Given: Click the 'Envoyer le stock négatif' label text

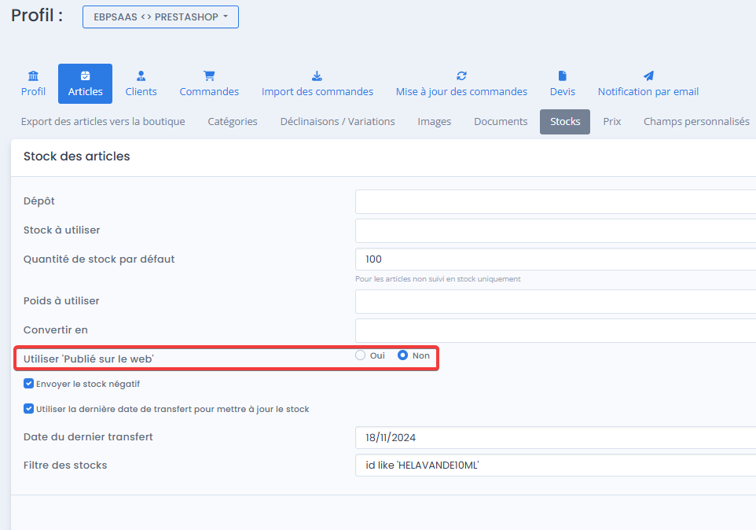Looking at the screenshot, I should (88, 384).
